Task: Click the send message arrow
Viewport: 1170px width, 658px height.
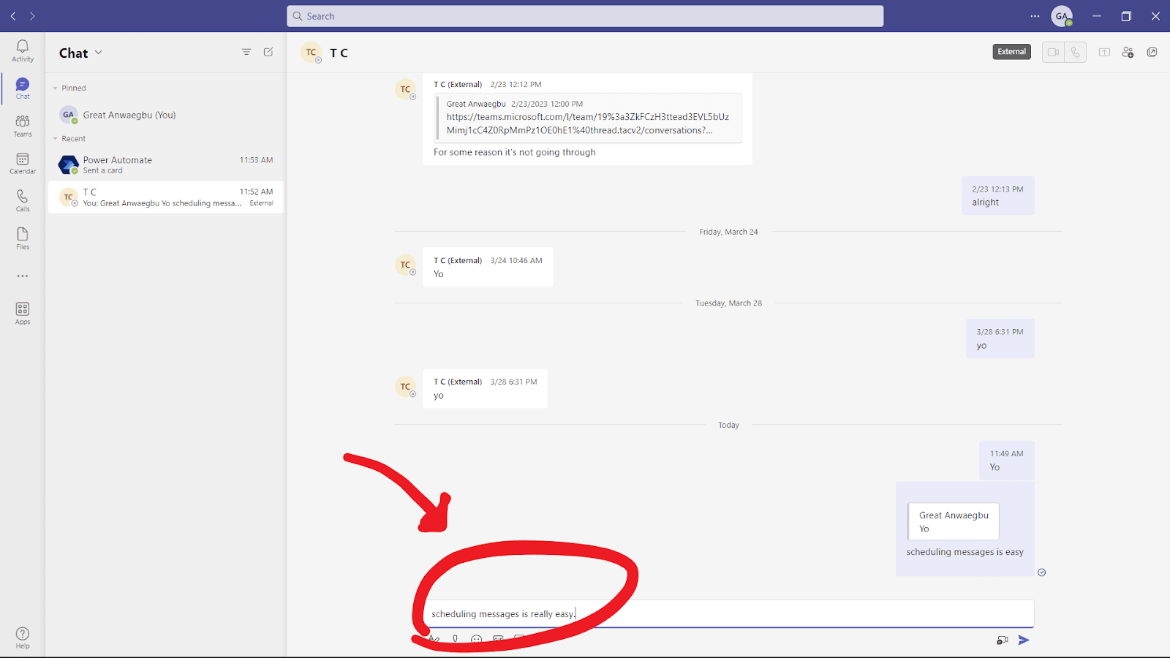Action: pyautogui.click(x=1024, y=640)
